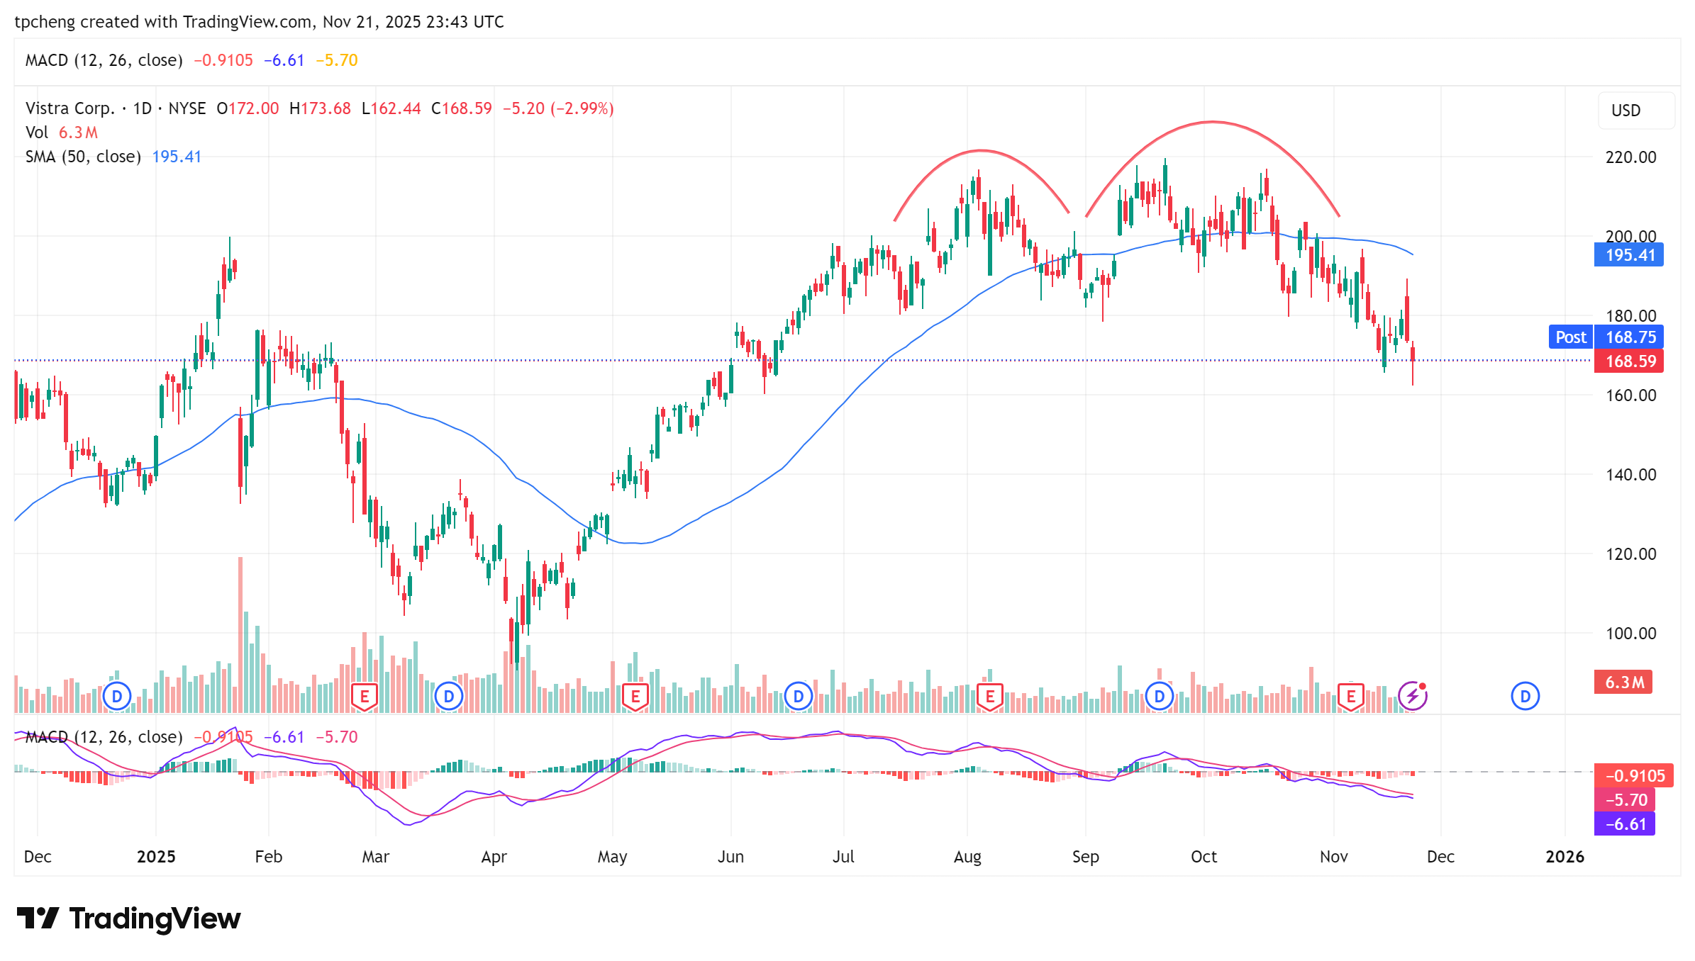The width and height of the screenshot is (1695, 961).
Task: Click the dividend marker in mid-December 2024
Action: coord(117,696)
